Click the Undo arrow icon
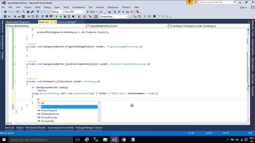The image size is (255, 143). 38,12
